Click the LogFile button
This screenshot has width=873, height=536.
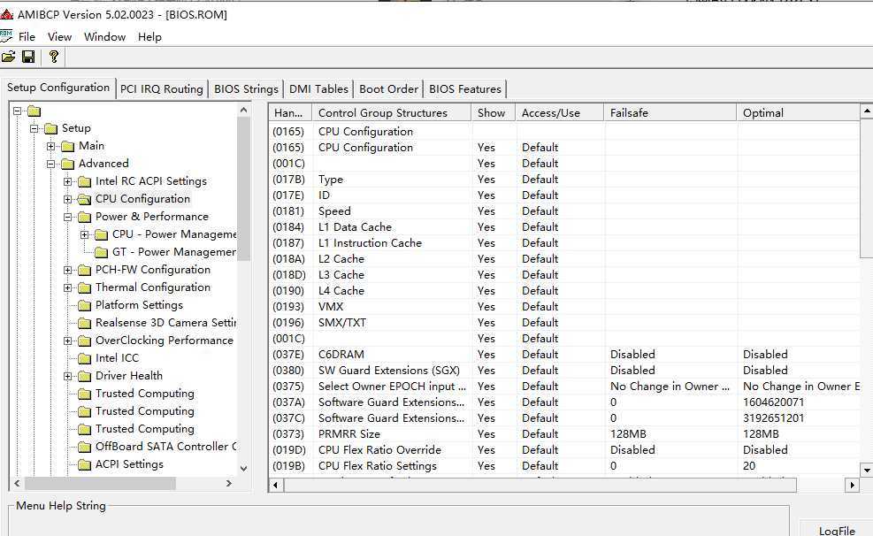[x=837, y=530]
